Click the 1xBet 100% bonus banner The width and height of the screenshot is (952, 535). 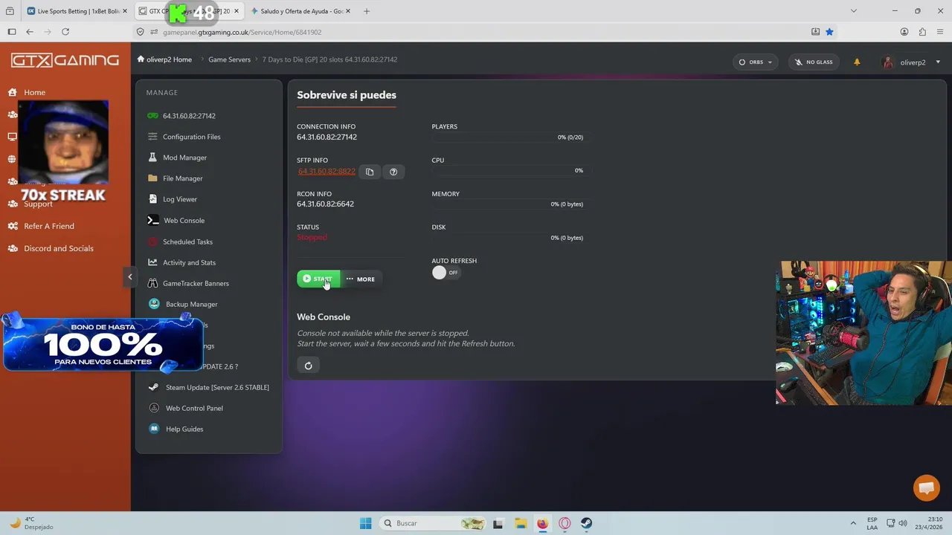click(103, 344)
